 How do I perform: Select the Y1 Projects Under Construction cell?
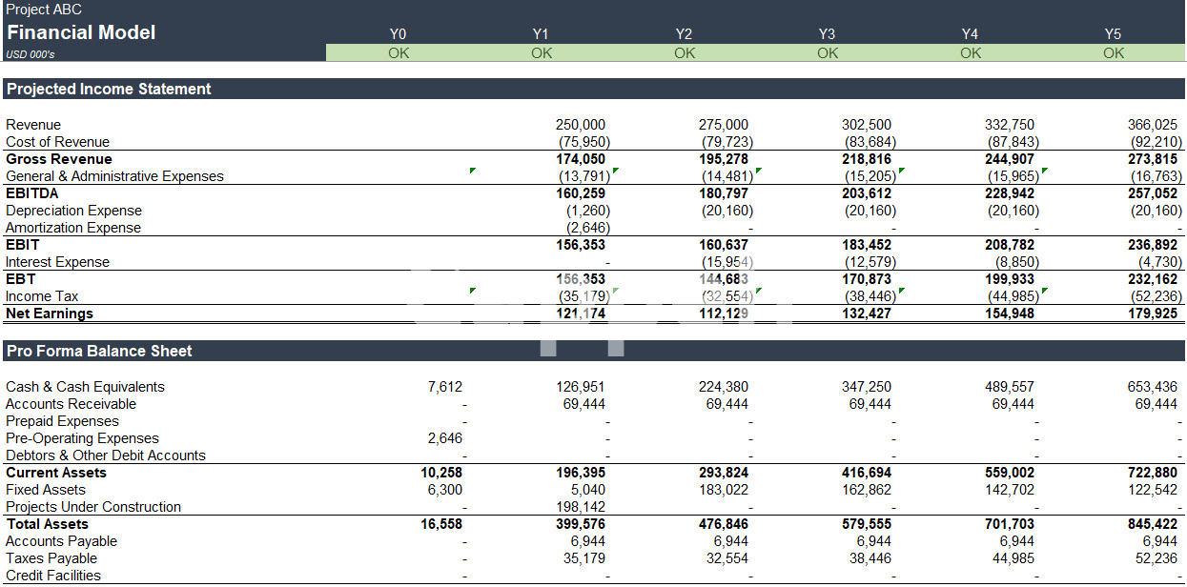click(x=581, y=507)
